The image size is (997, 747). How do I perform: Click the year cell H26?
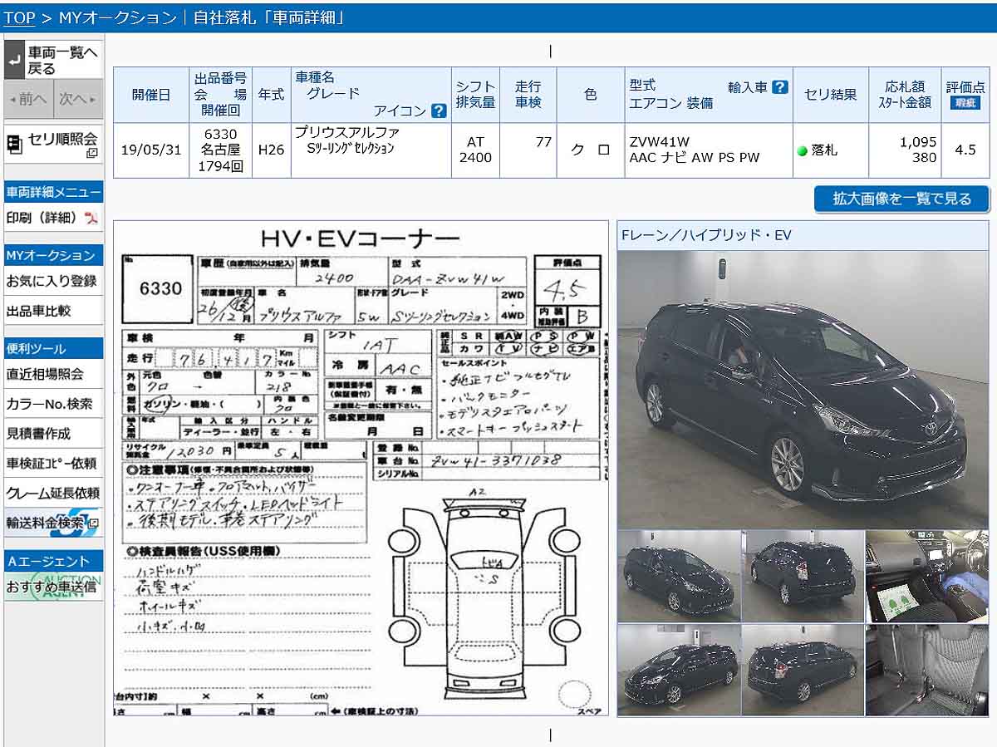point(271,150)
